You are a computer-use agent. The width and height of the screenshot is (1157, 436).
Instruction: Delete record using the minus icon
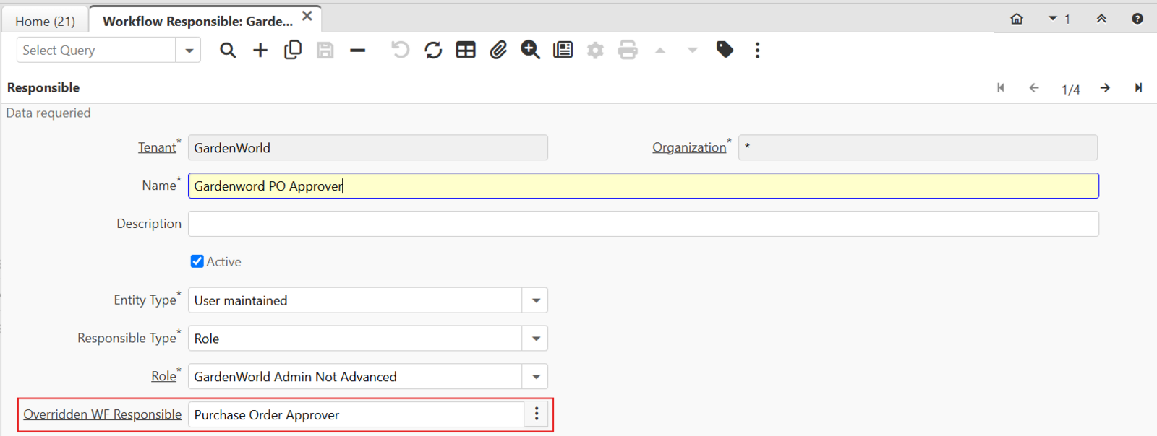point(357,51)
